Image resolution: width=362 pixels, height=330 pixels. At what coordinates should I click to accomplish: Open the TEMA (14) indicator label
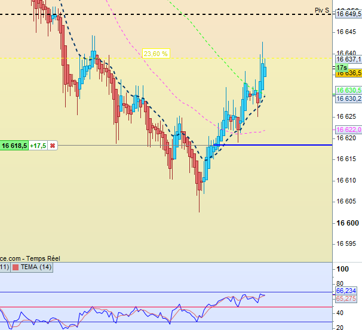coord(36,267)
